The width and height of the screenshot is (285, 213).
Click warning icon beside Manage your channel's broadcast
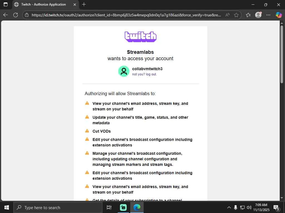point(87,153)
